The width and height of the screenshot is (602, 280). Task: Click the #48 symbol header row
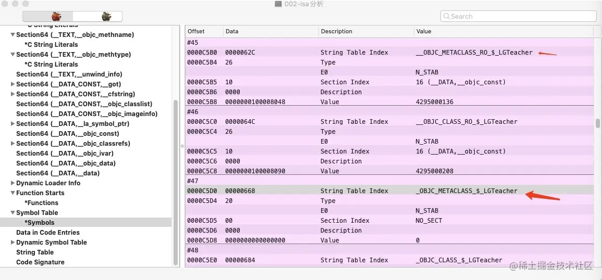(x=389, y=250)
